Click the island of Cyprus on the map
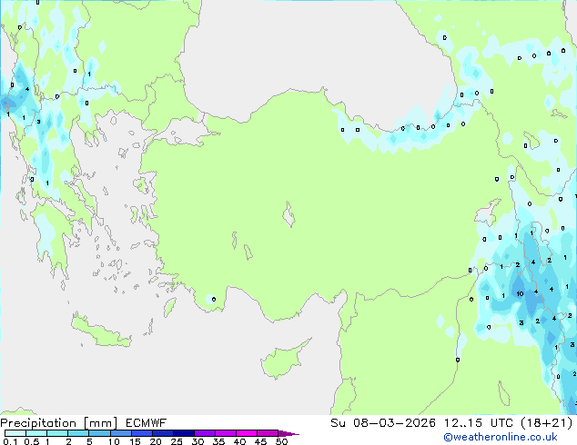This screenshot has width=577, height=445. [281, 361]
